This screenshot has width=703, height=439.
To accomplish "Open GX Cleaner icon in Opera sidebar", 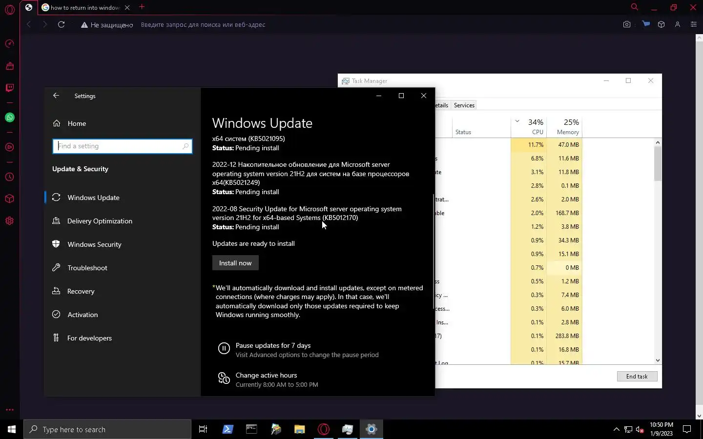I will pos(9,66).
